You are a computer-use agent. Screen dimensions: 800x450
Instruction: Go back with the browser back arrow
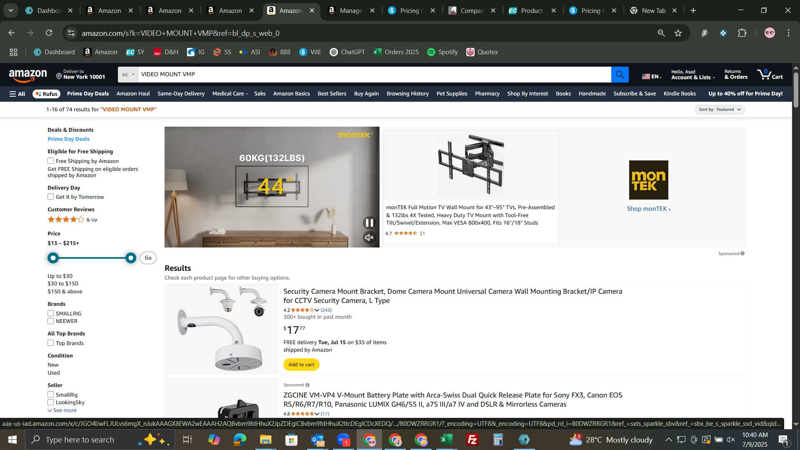(12, 33)
